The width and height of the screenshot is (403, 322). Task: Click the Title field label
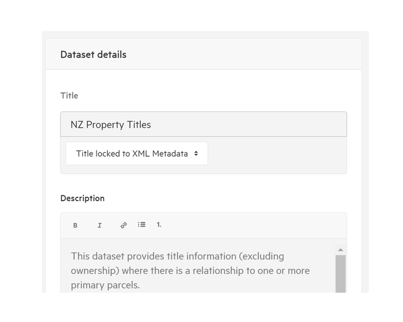69,96
